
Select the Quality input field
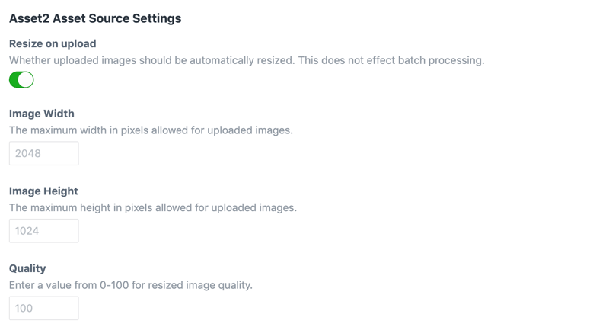[43, 308]
